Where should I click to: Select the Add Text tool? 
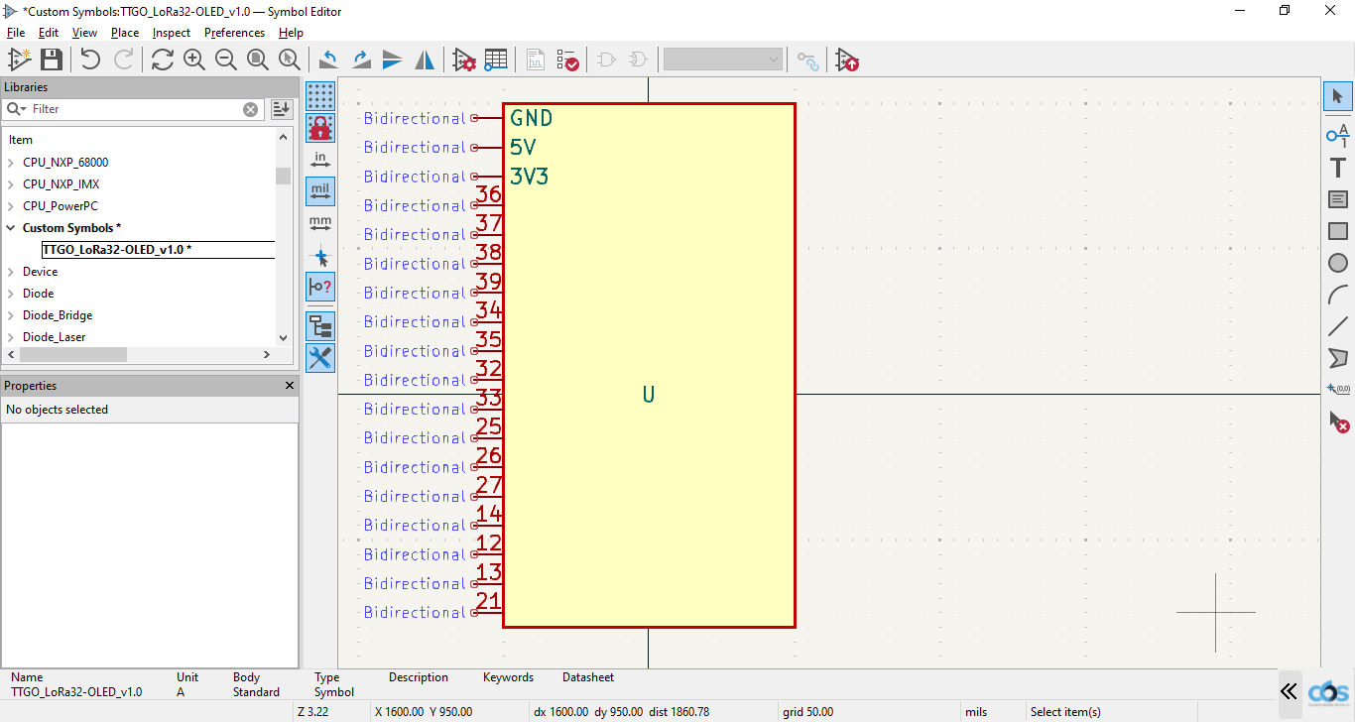point(1337,167)
